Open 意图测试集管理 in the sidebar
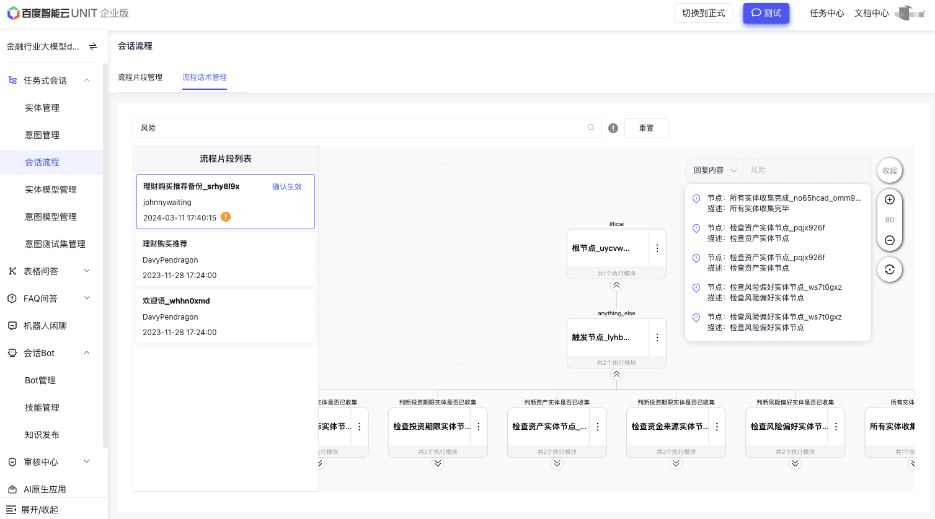This screenshot has height=519, width=935. tap(55, 244)
